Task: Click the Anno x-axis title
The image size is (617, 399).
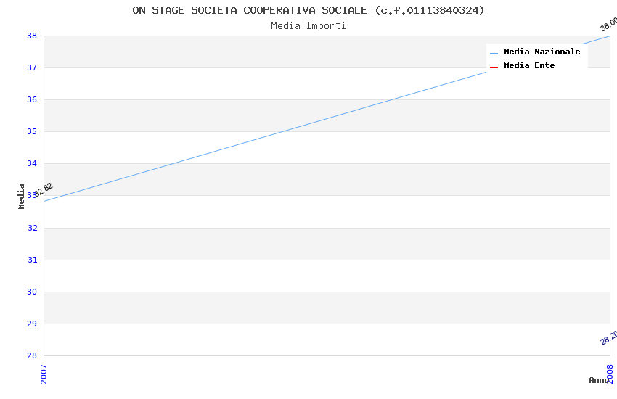Action: 599,380
